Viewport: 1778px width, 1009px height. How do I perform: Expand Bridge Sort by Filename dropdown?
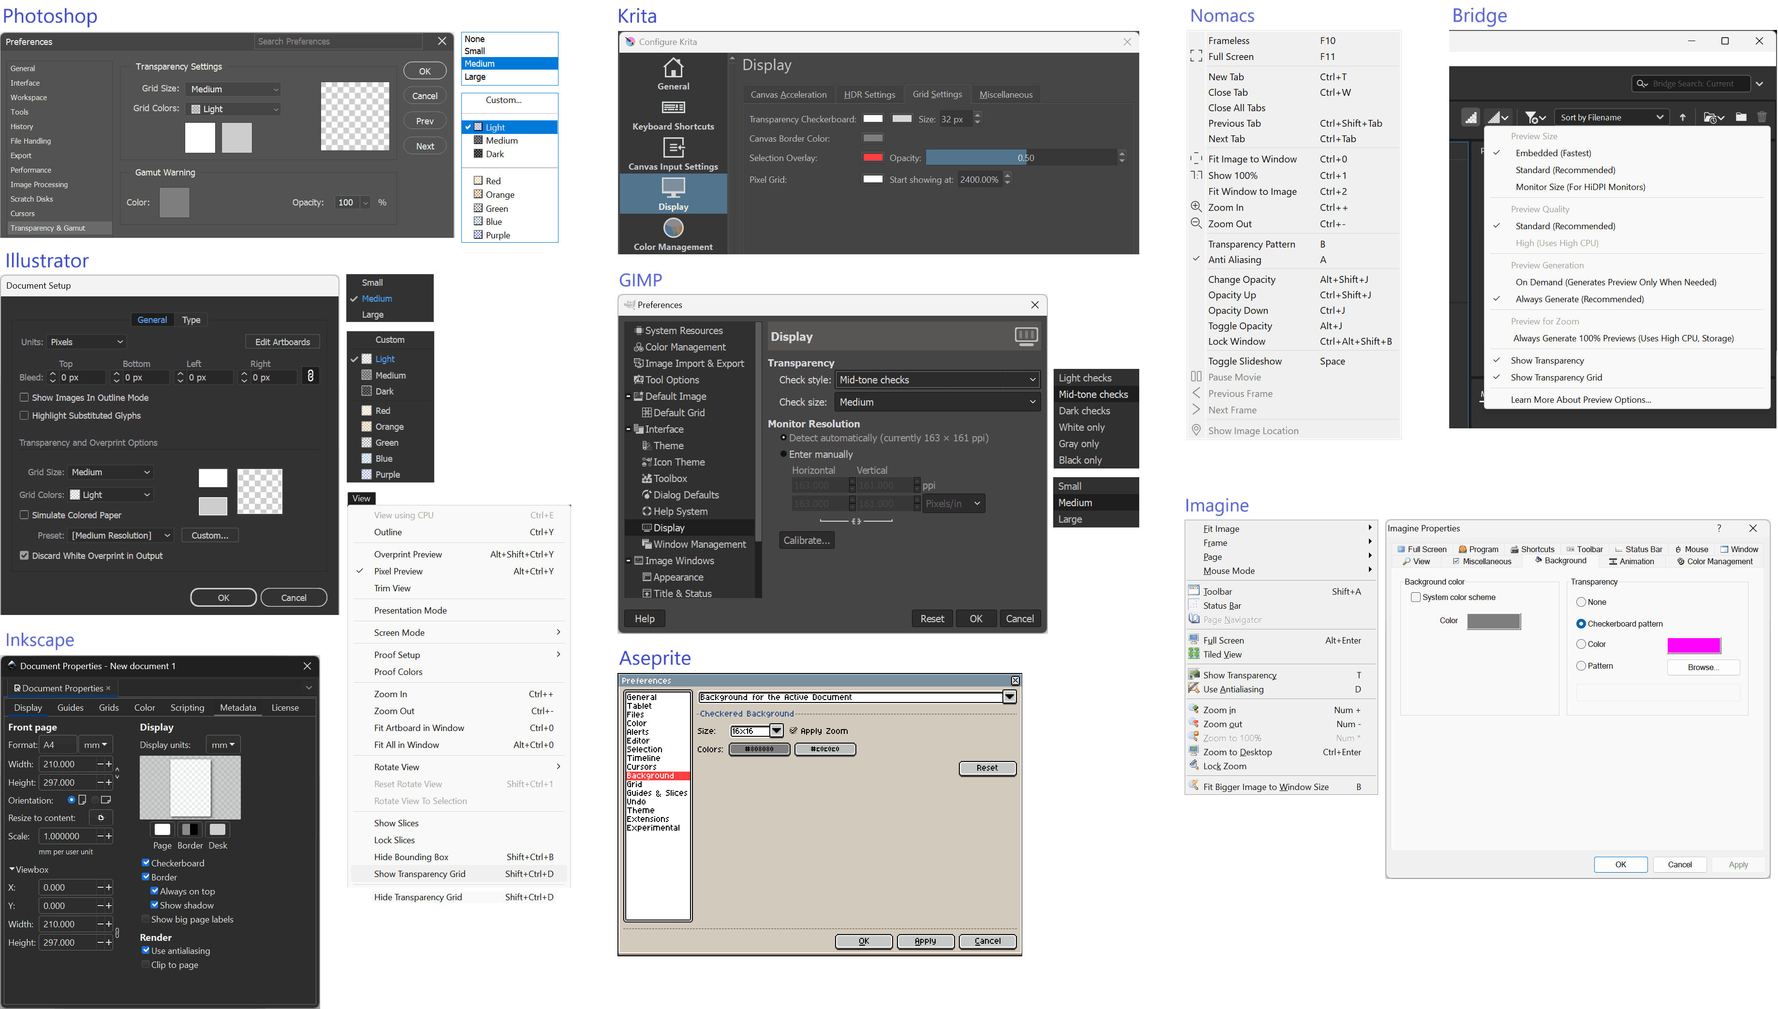1610,117
